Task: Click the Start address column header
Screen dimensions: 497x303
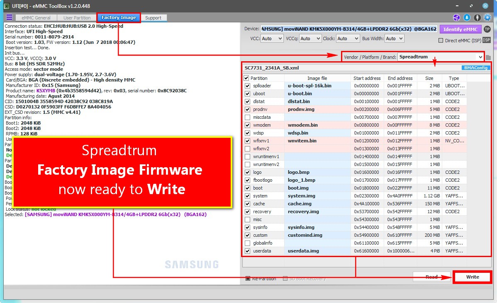Action: pyautogui.click(x=367, y=78)
